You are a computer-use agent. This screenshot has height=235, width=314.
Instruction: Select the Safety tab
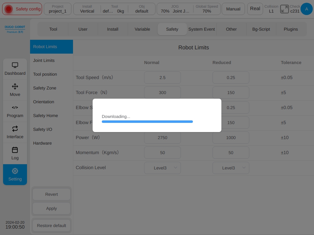point(172,29)
